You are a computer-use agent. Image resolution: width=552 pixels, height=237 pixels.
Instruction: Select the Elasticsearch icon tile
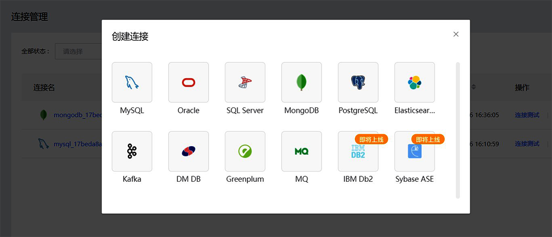pos(415,82)
